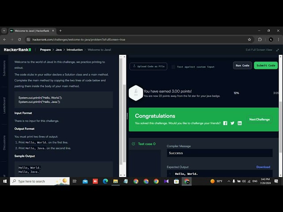Click the exit full screen collapse icon
Screen dimensions: 283x212
[277, 50]
